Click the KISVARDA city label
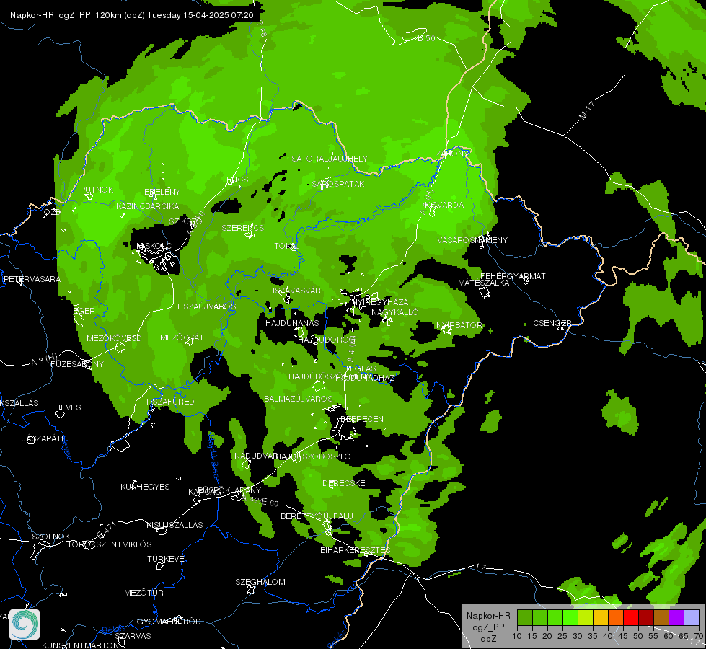 point(444,205)
